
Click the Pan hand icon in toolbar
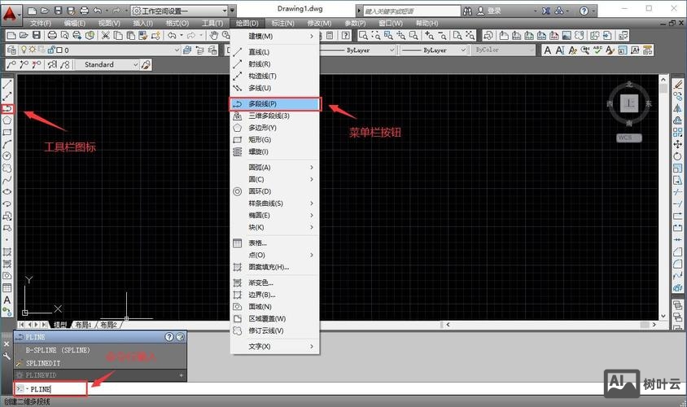coord(213,36)
